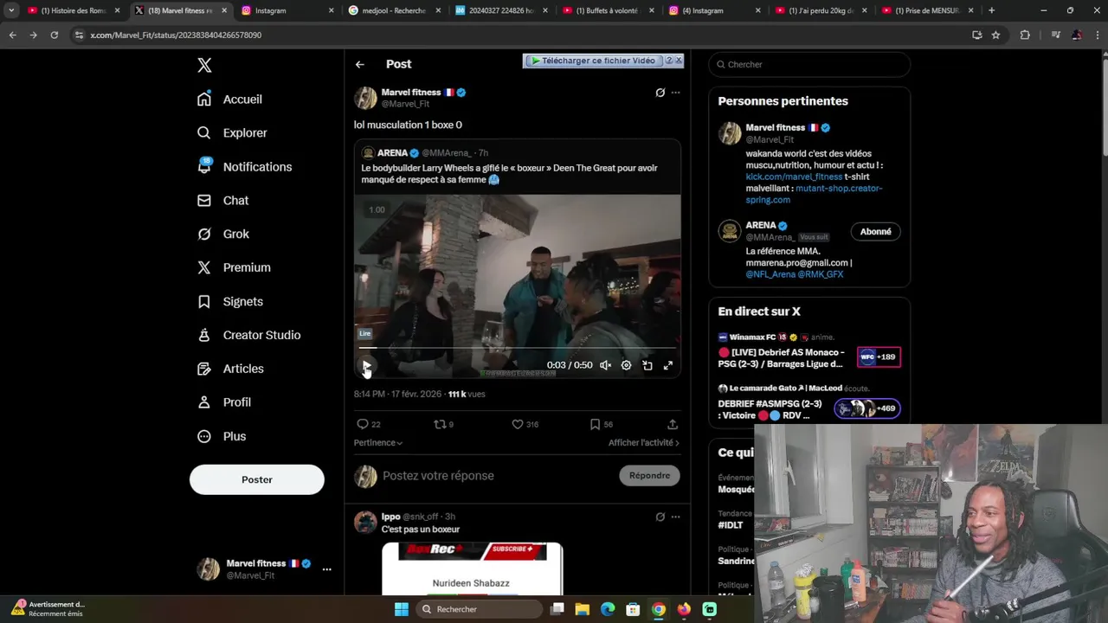Enter video fullscreen

pos(668,365)
